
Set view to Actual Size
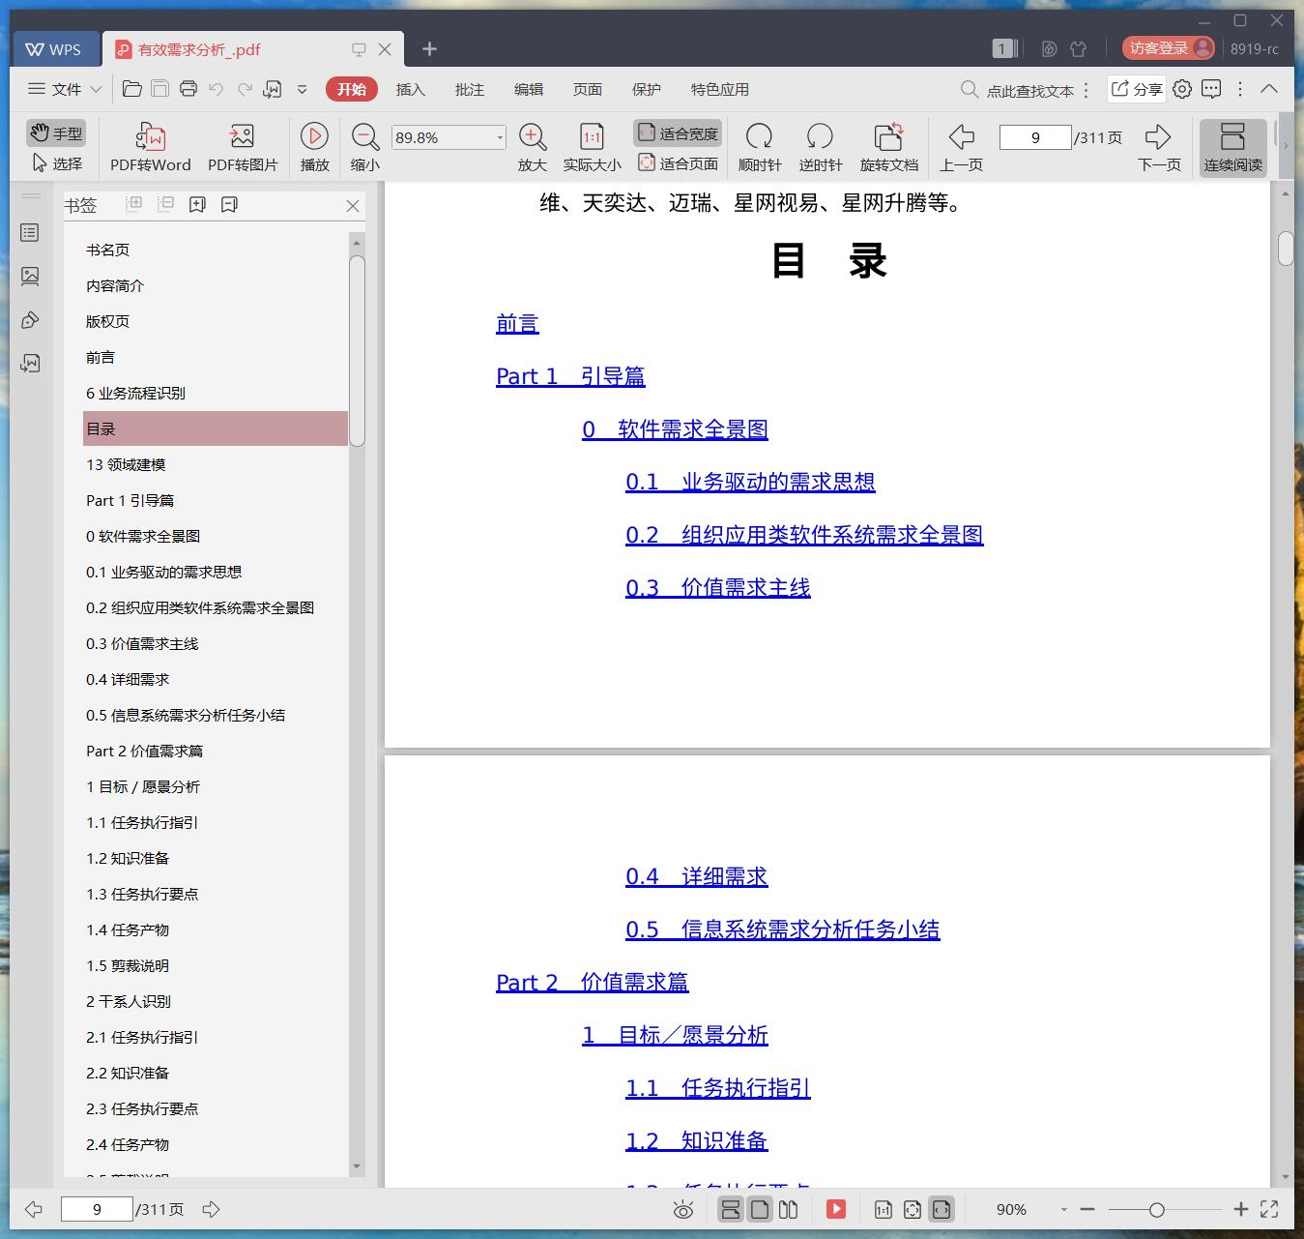(592, 147)
